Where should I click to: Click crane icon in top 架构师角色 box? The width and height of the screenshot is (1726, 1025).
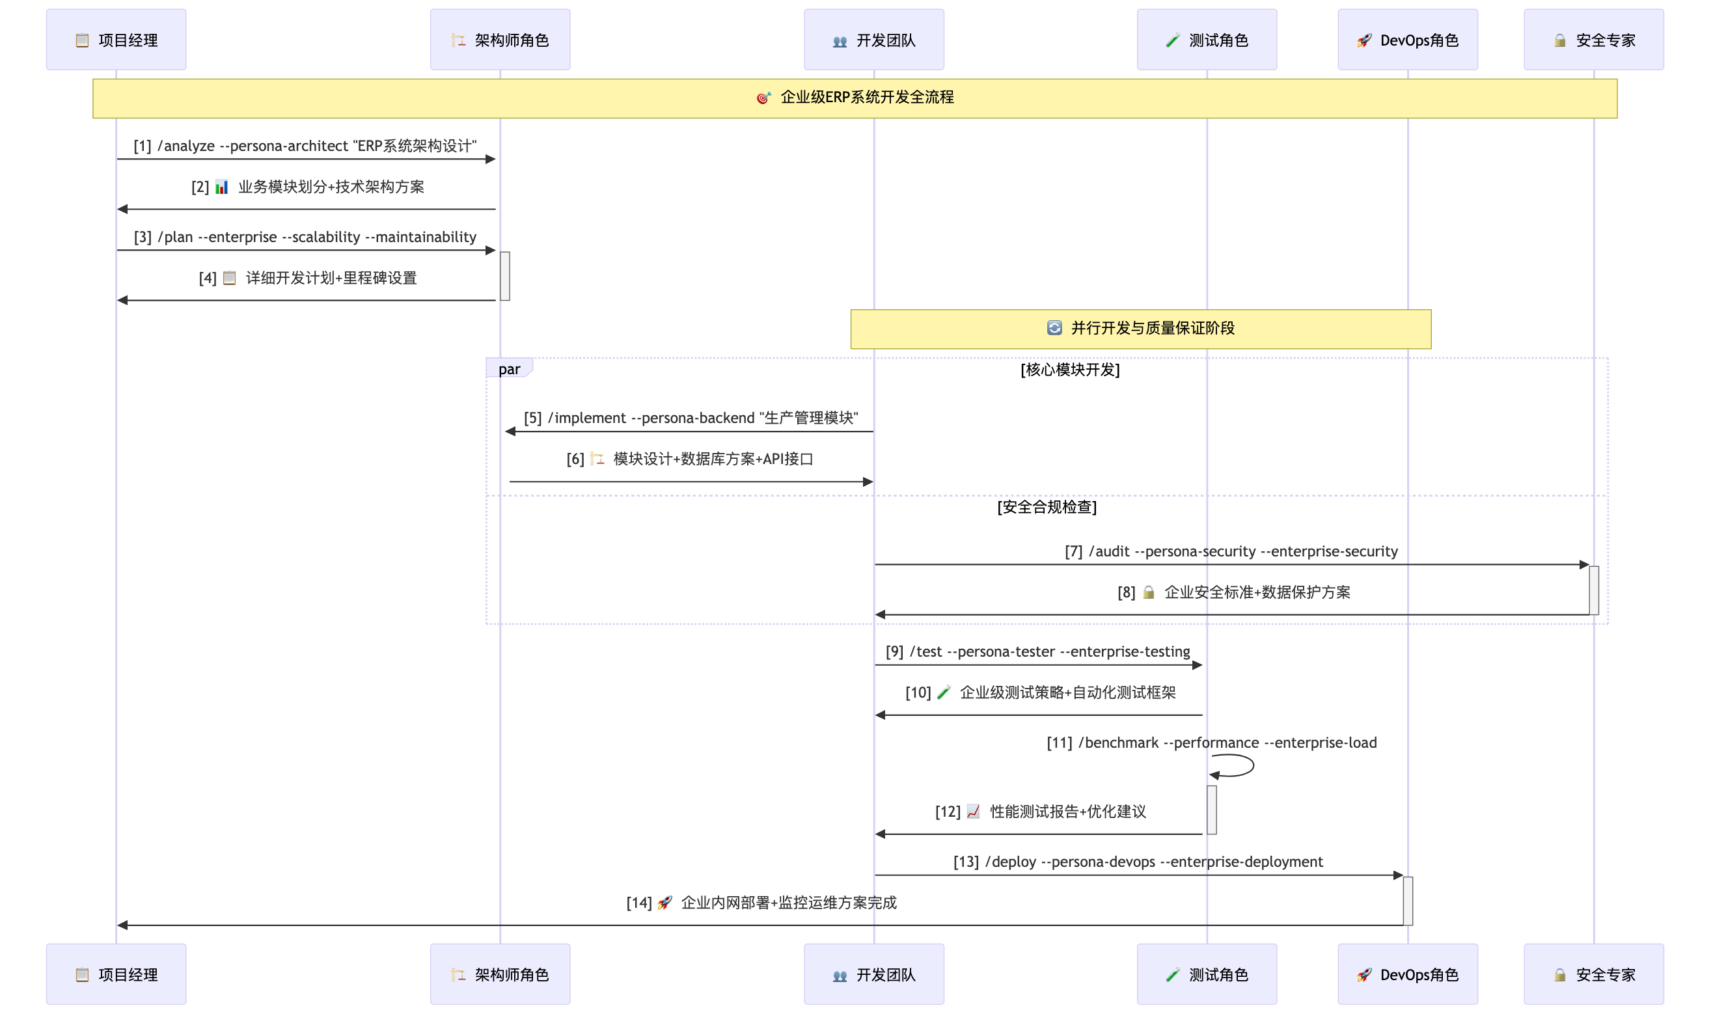click(x=459, y=41)
